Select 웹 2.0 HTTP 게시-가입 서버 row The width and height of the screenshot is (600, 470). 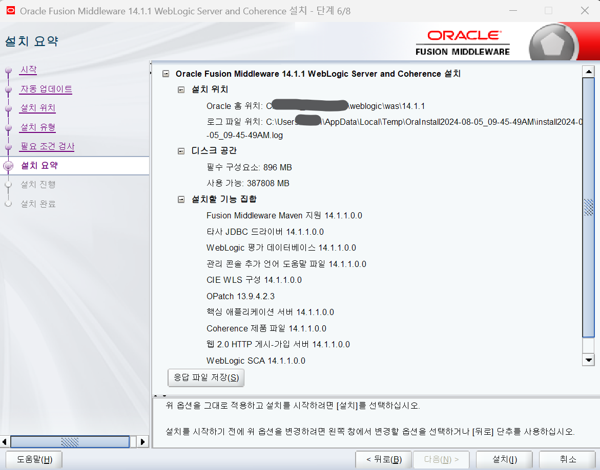coord(278,344)
